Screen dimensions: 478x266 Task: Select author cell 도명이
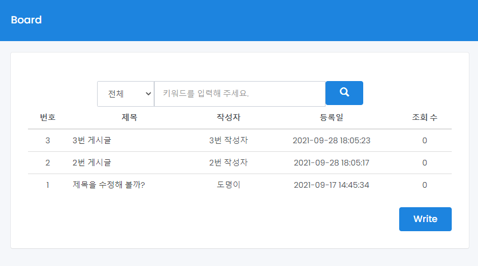pyautogui.click(x=228, y=185)
